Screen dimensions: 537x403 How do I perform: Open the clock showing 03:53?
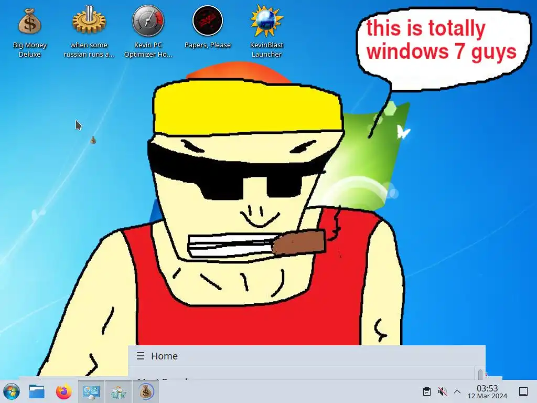487,391
